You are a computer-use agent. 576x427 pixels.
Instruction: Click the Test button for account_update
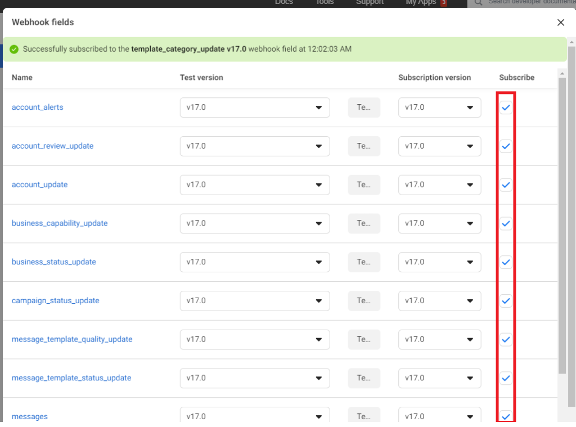click(x=364, y=185)
